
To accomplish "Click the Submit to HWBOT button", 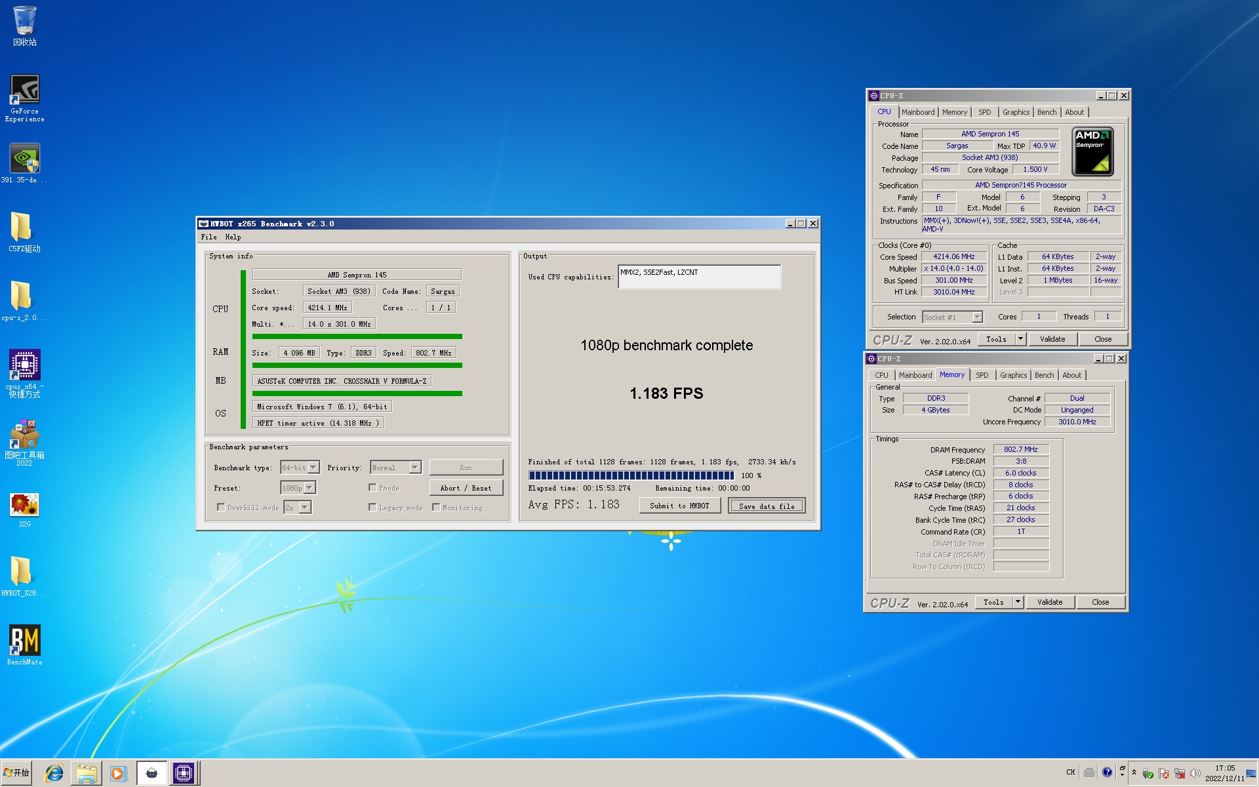I will (679, 506).
